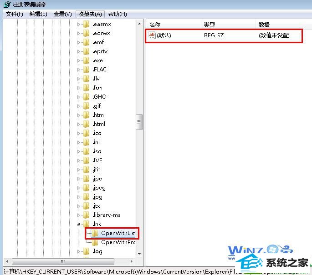Viewport: 312px width, 275px height.
Task: Open the 查看(V) menu
Action: point(62,14)
